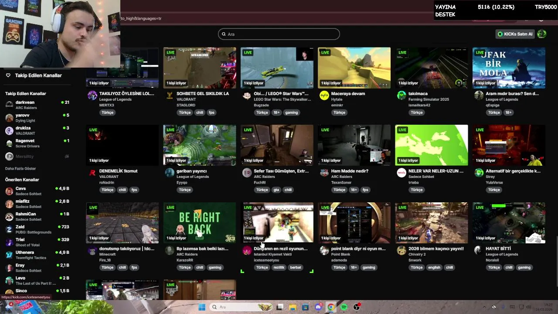
Task: Select fps tag under STAGLORD stream
Action: (211, 113)
